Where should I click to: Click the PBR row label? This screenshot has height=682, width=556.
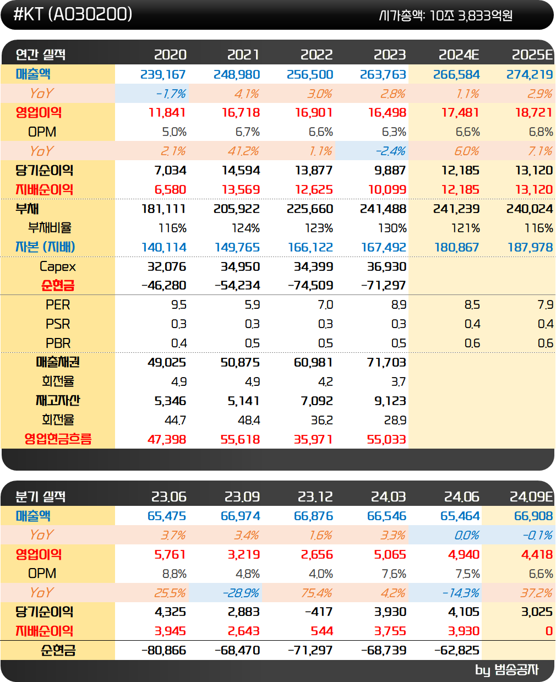tap(58, 343)
